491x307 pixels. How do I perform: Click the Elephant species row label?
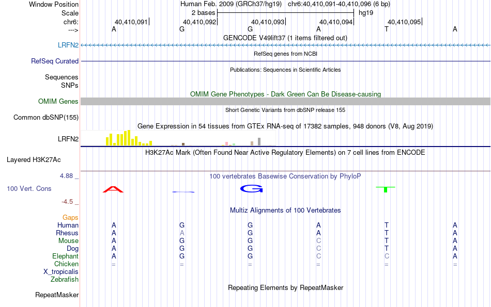click(x=66, y=256)
